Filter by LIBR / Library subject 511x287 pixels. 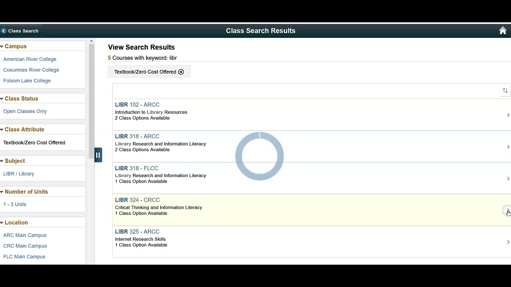(18, 174)
